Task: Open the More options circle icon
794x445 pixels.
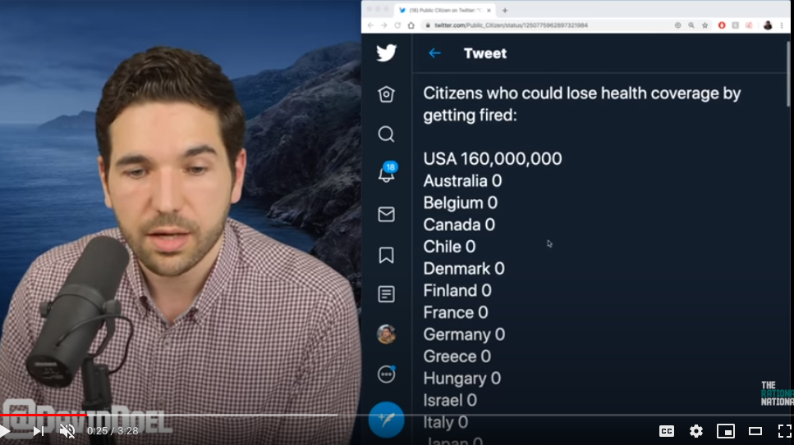Action: pos(387,375)
